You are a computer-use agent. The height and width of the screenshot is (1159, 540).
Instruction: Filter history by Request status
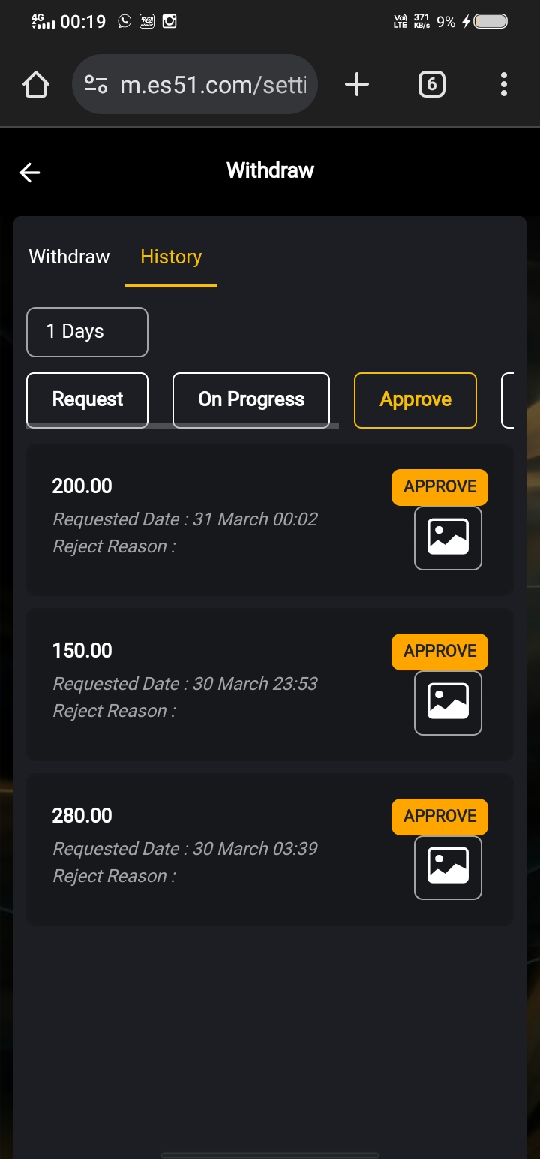point(87,399)
